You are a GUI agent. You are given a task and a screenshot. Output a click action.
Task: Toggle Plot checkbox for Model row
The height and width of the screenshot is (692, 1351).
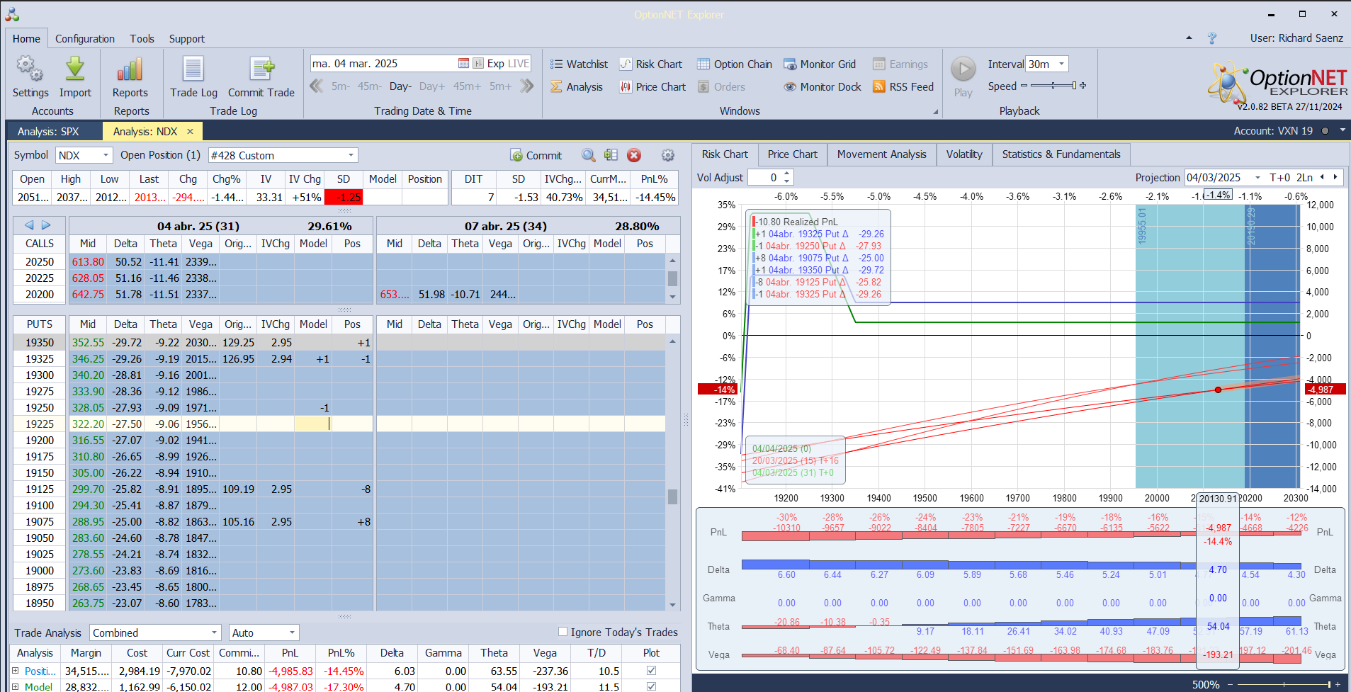point(651,686)
